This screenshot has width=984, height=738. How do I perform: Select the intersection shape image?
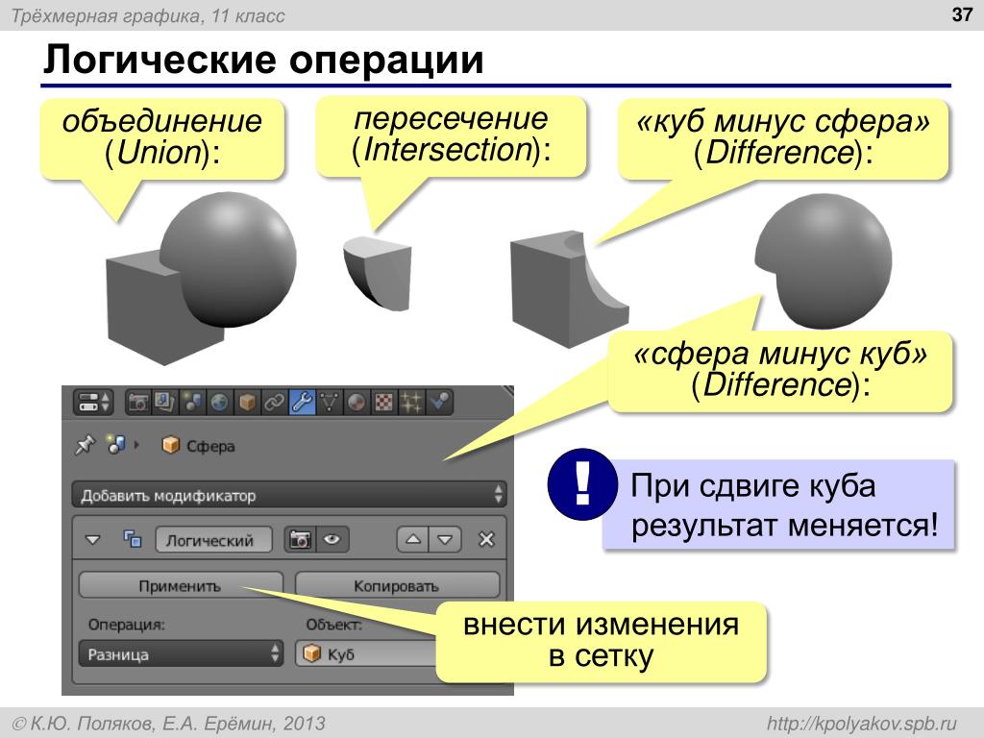click(377, 273)
